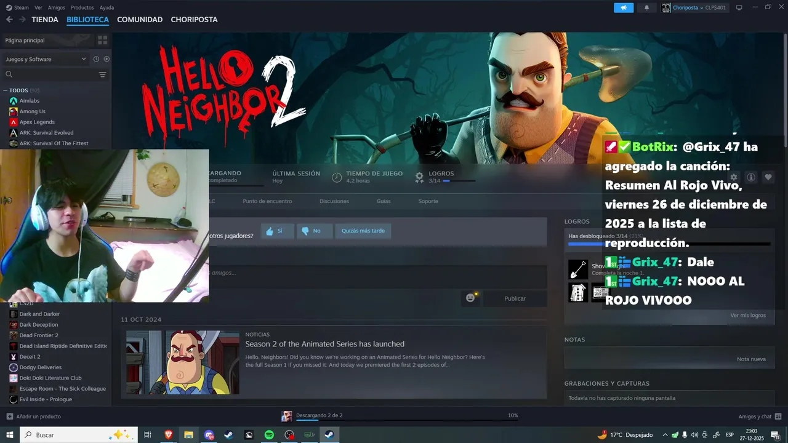Open the Guías game tab
Screen dimensions: 788x443
click(x=384, y=201)
